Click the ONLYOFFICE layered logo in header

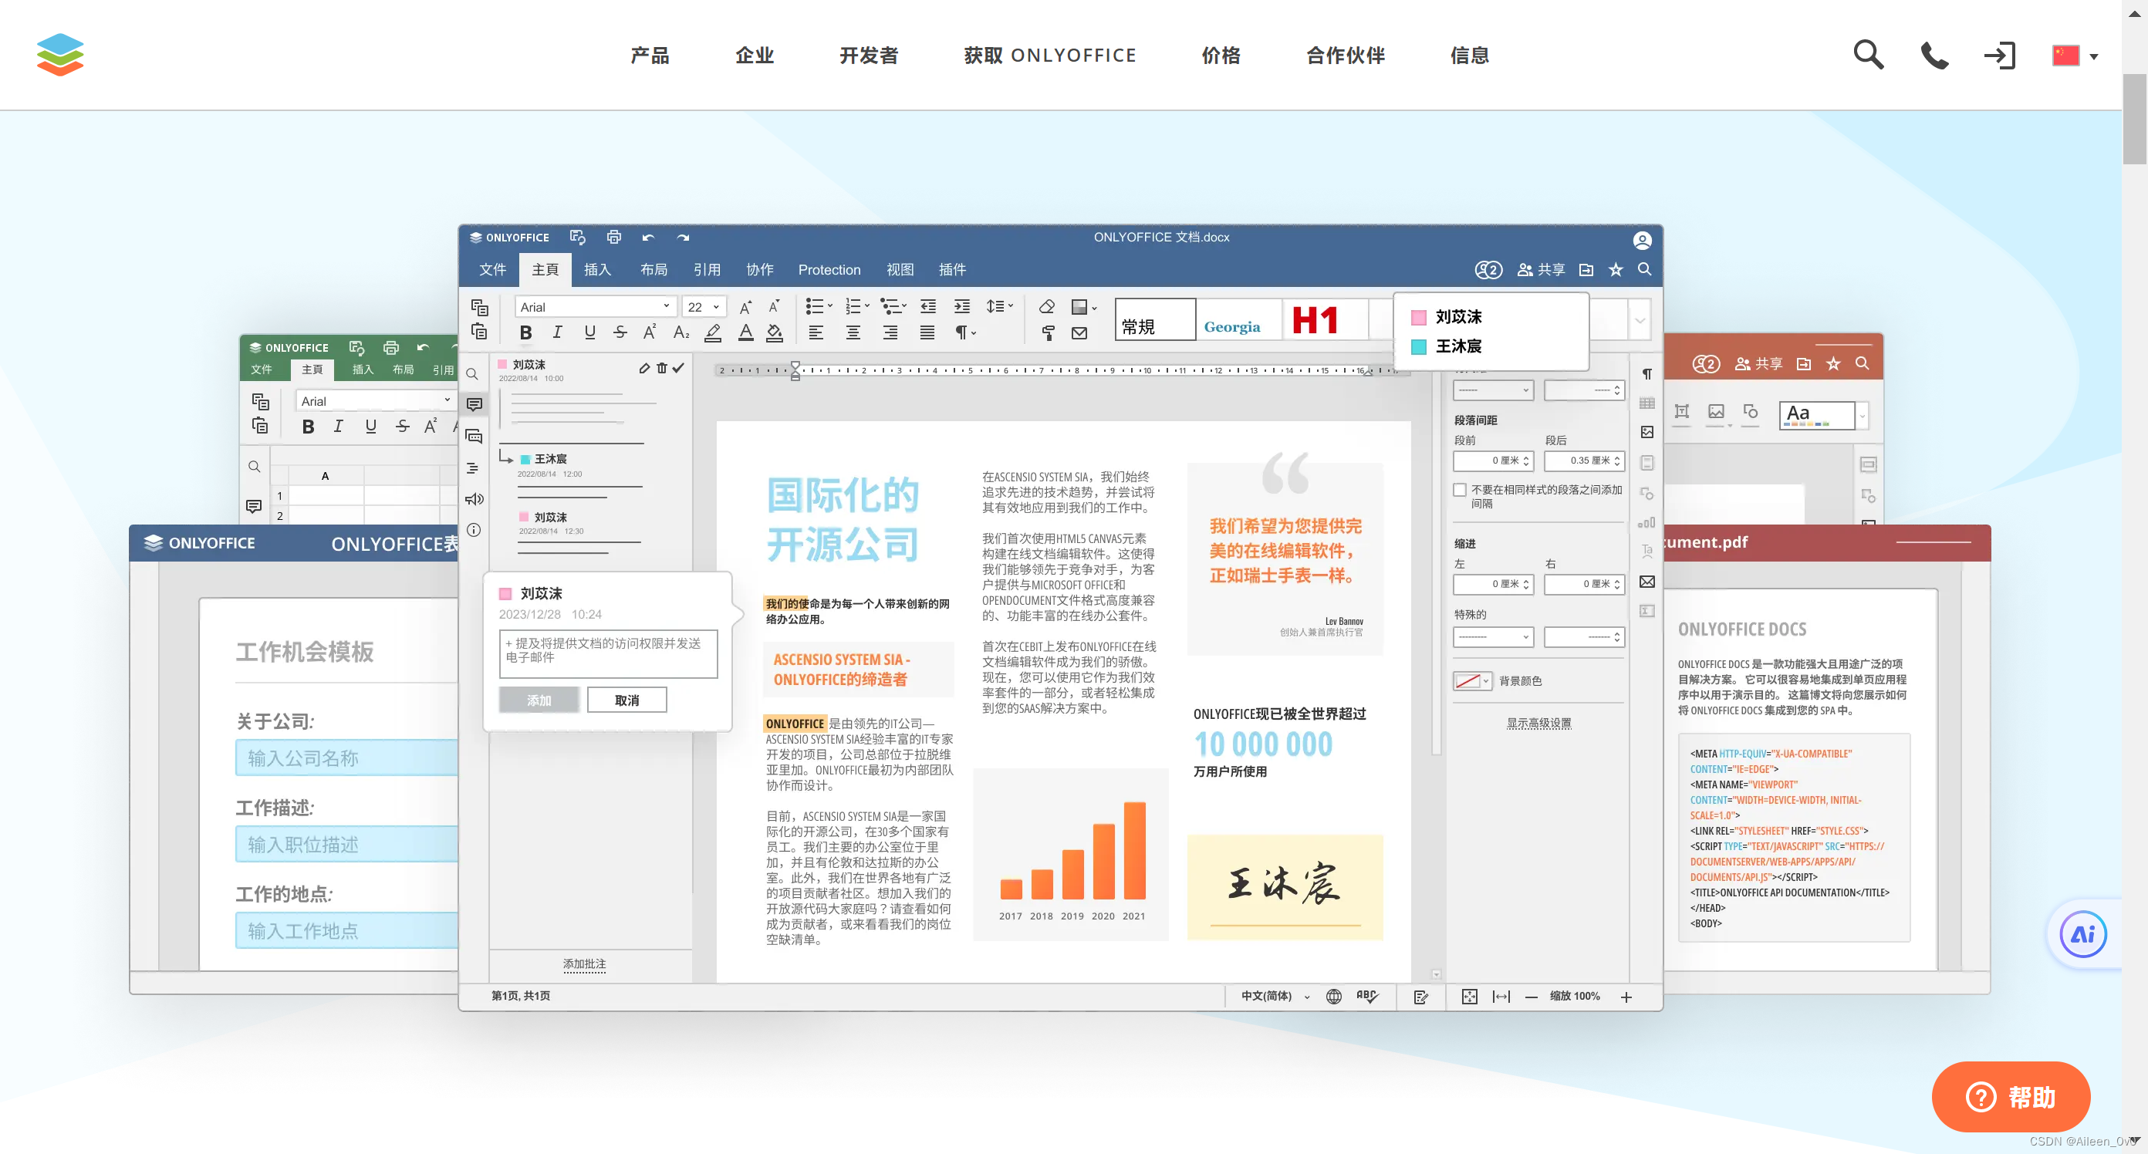(60, 55)
